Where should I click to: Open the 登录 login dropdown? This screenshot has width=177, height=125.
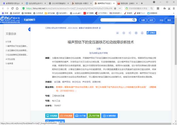tap(170, 20)
